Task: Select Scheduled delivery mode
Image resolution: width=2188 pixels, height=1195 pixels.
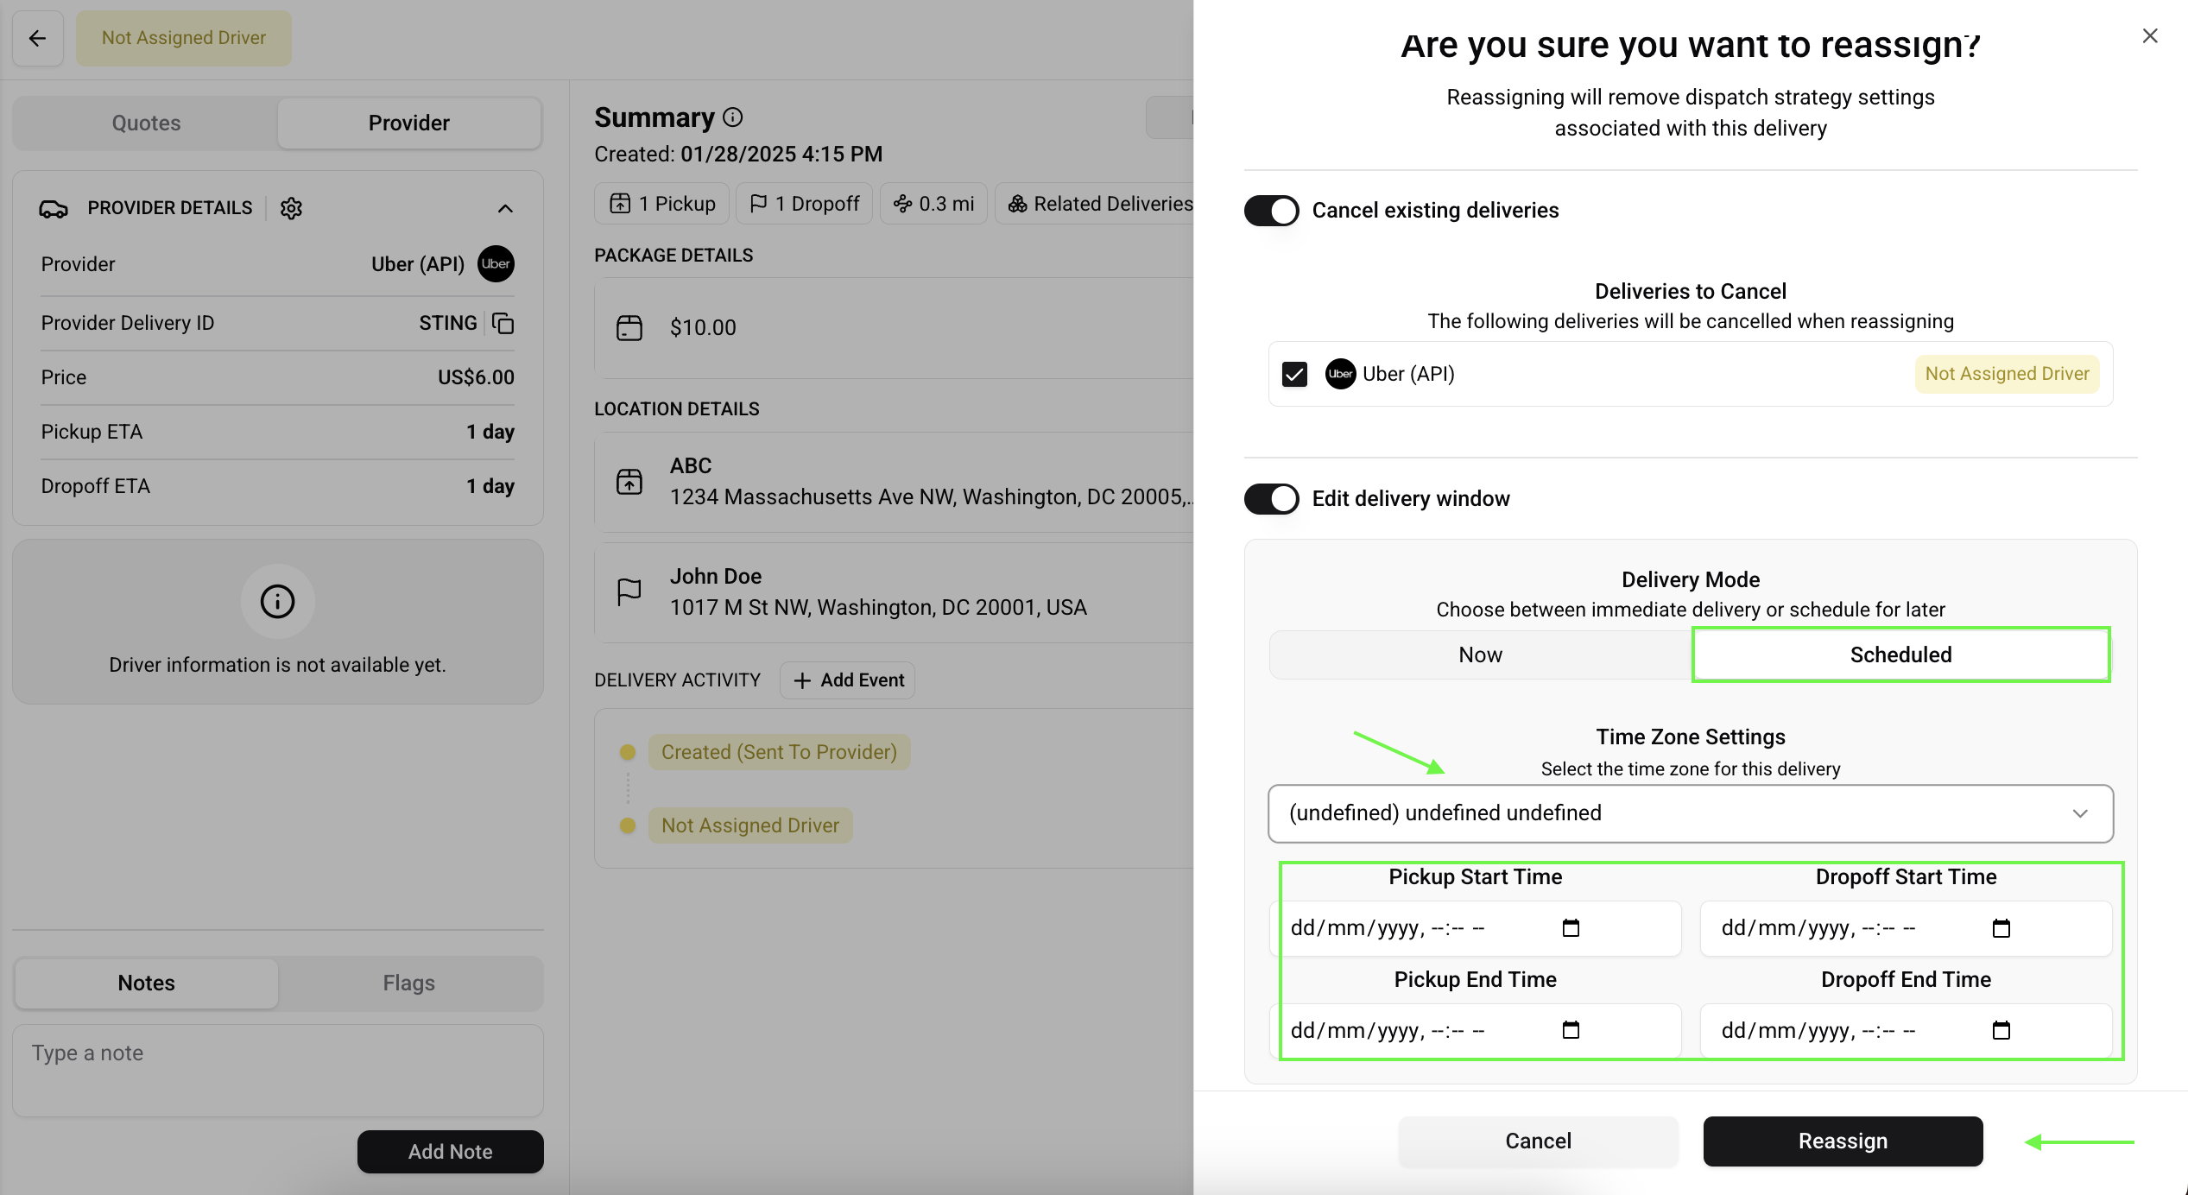Action: [x=1900, y=654]
